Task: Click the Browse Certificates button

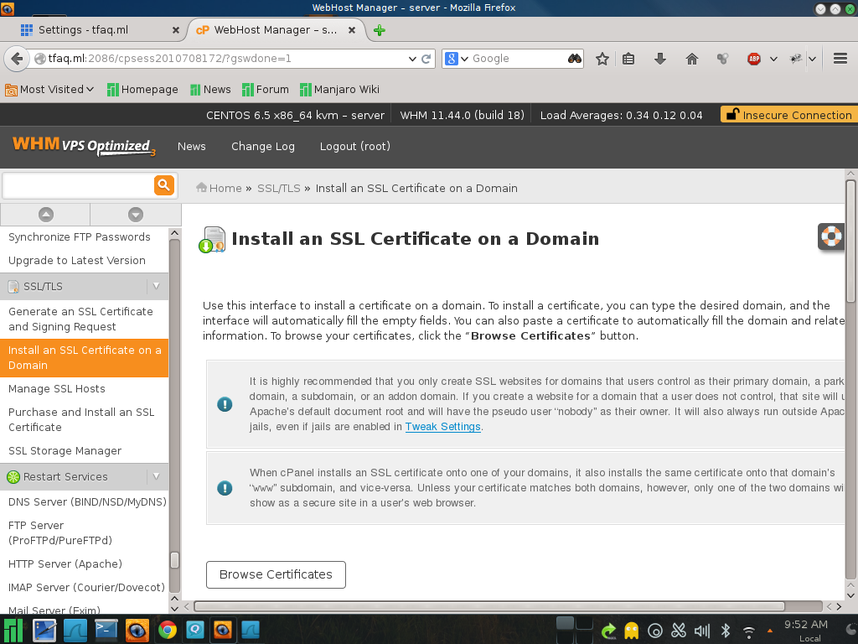Action: [x=276, y=574]
